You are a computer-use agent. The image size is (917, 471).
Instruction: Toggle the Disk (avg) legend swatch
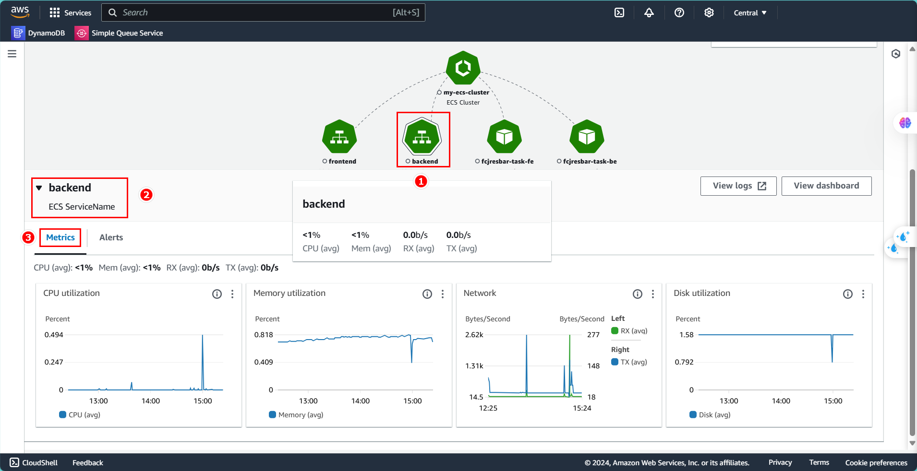(693, 414)
